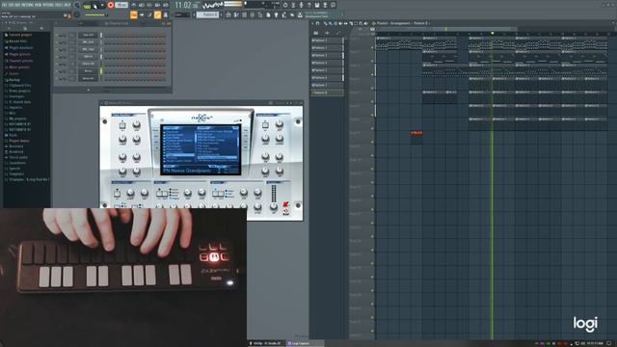
Task: Mute Track 2 via its green dot
Action: click(372, 62)
